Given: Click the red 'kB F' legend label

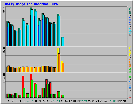Looking at the screenshot, I should [130, 95].
